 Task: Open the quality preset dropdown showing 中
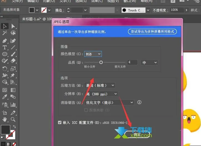click(149, 63)
